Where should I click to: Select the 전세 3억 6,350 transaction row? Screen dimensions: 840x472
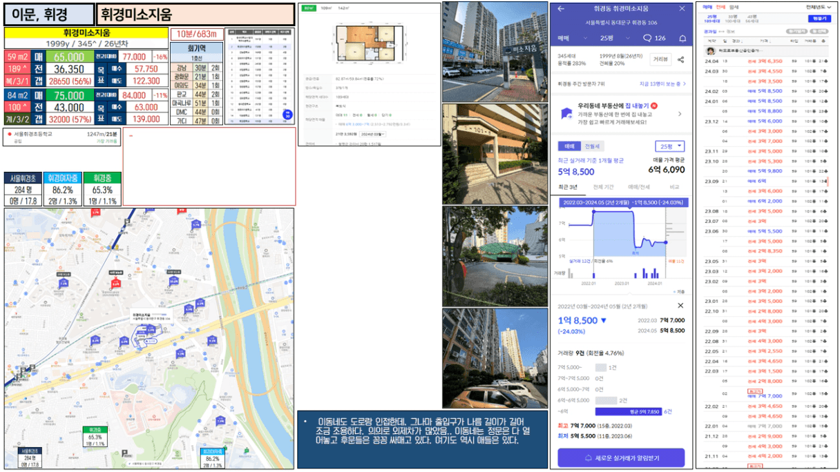tap(765, 61)
